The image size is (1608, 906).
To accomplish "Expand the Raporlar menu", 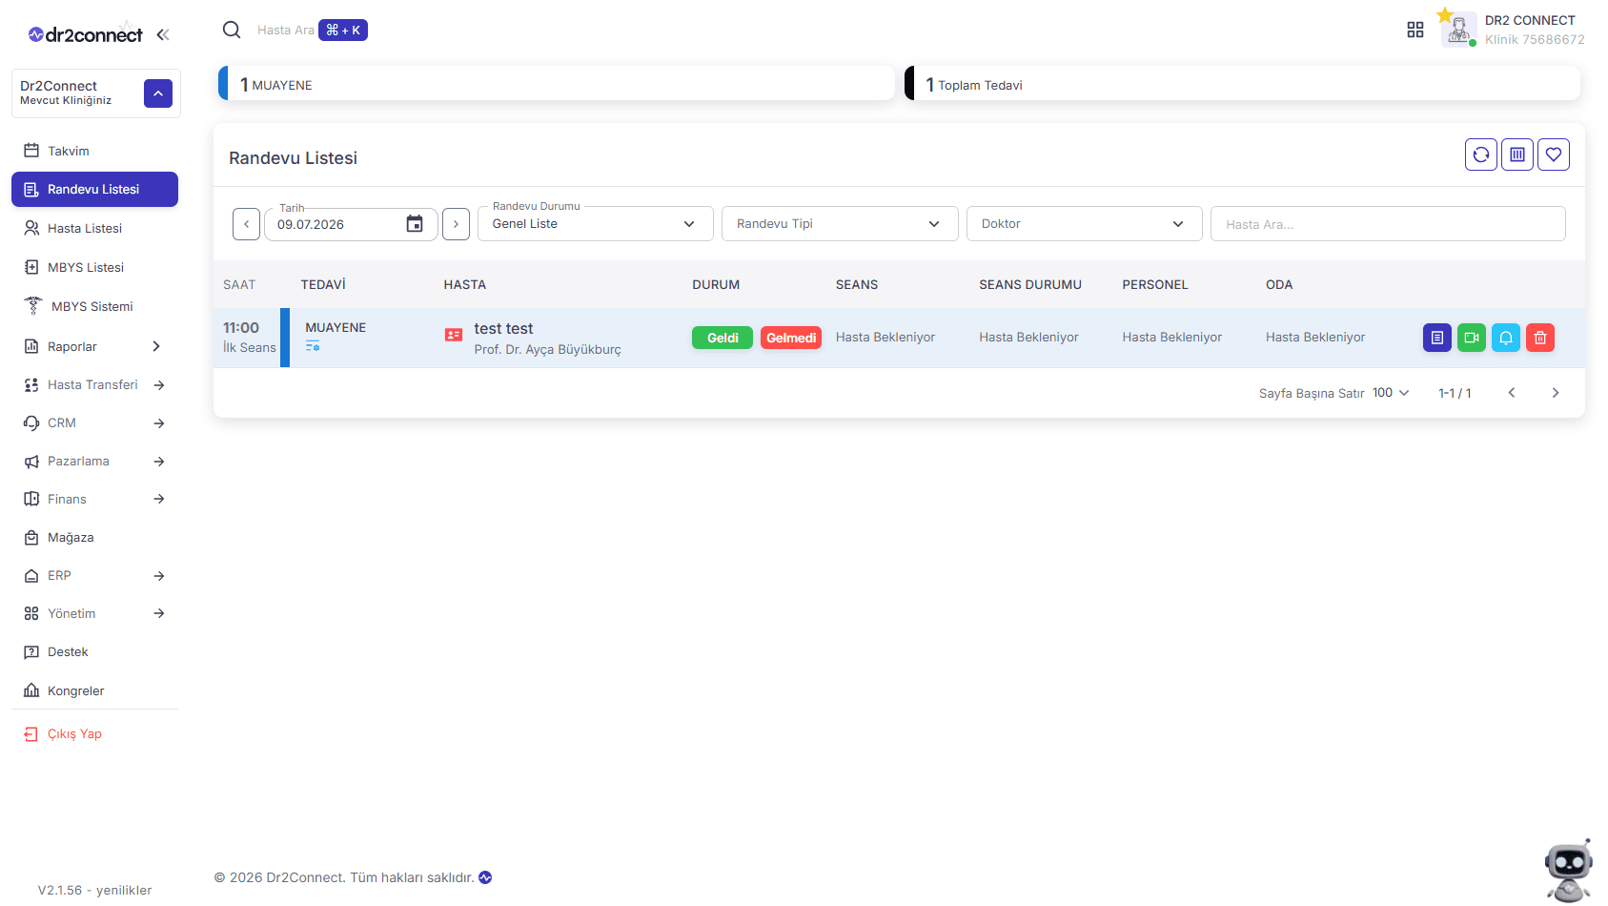I will tap(94, 346).
